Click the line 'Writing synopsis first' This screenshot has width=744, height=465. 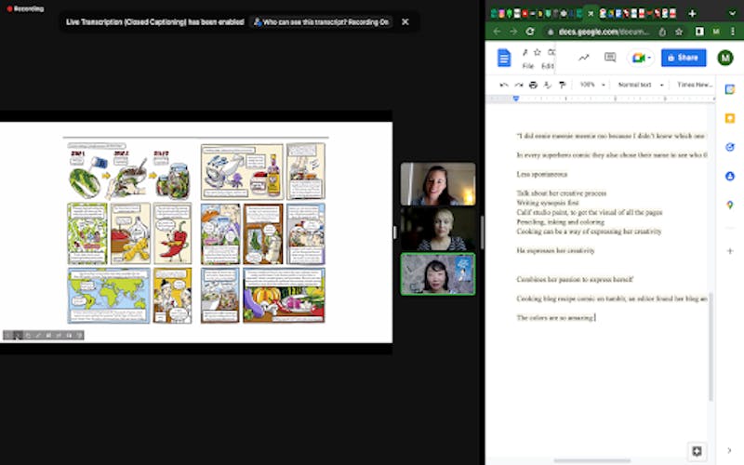click(547, 203)
